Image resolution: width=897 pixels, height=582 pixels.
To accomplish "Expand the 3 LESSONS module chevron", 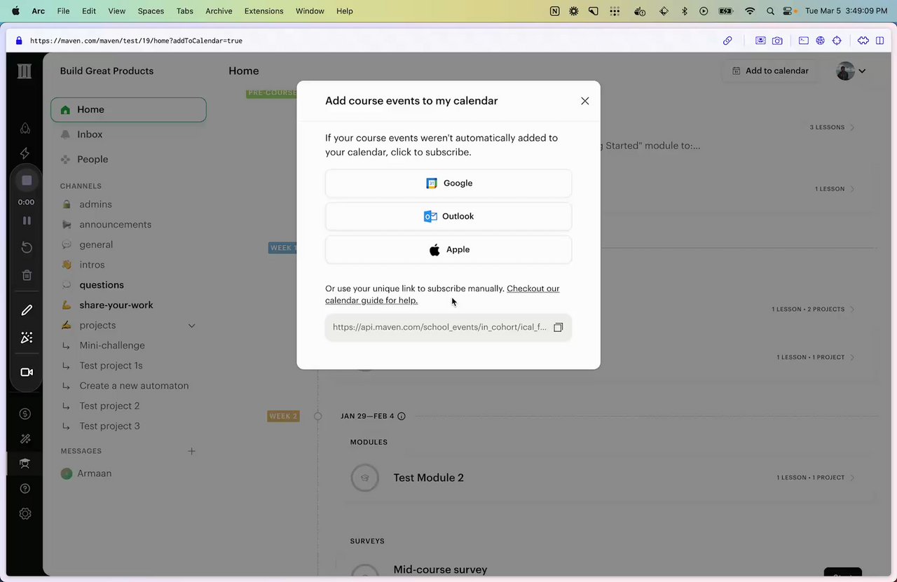I will (852, 127).
